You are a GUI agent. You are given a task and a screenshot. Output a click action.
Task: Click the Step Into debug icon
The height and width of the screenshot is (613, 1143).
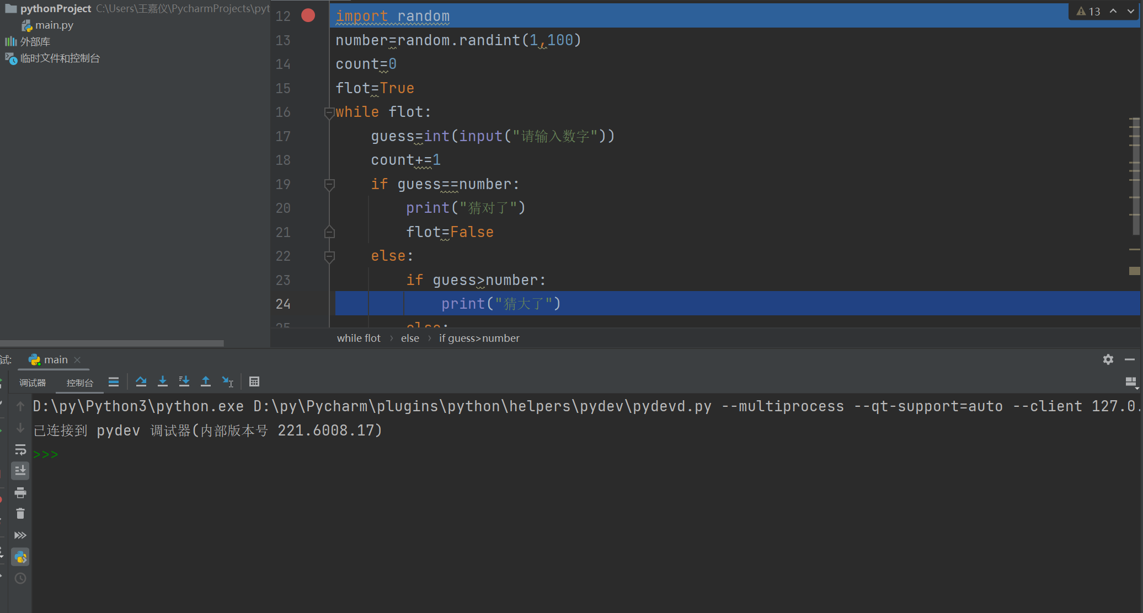163,381
